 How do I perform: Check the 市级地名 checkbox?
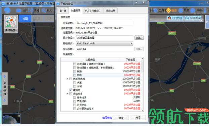pyautogui.click(x=75, y=101)
